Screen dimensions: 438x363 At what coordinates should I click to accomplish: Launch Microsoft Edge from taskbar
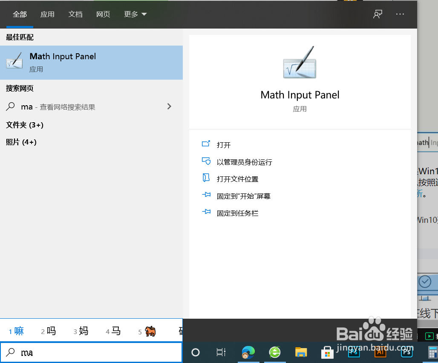tap(248, 352)
